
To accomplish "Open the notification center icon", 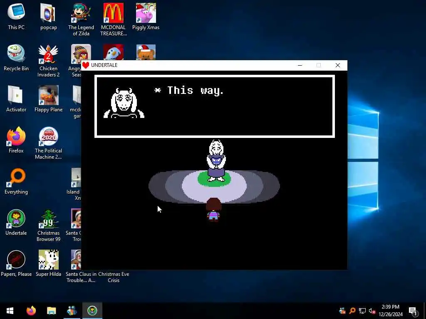I will pos(413,311).
